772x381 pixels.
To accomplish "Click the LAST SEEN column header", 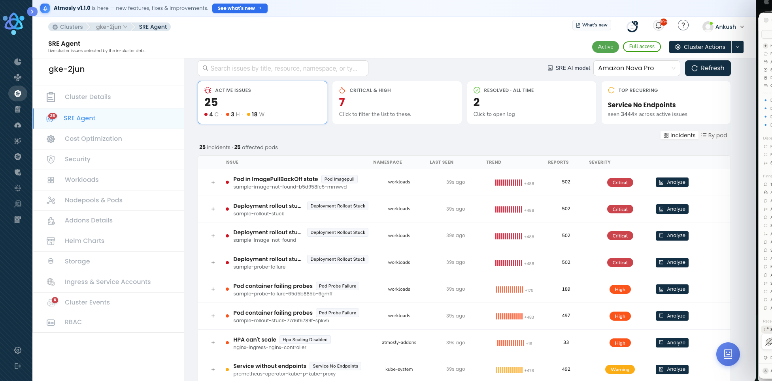I will [442, 162].
